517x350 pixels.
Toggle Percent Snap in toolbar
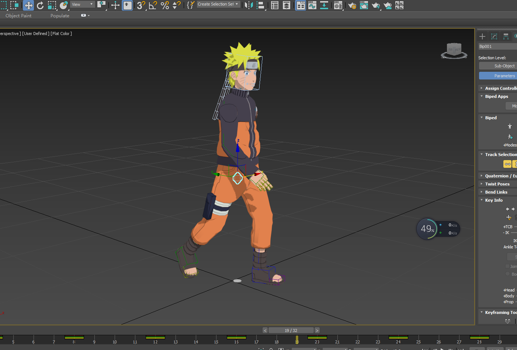point(165,5)
